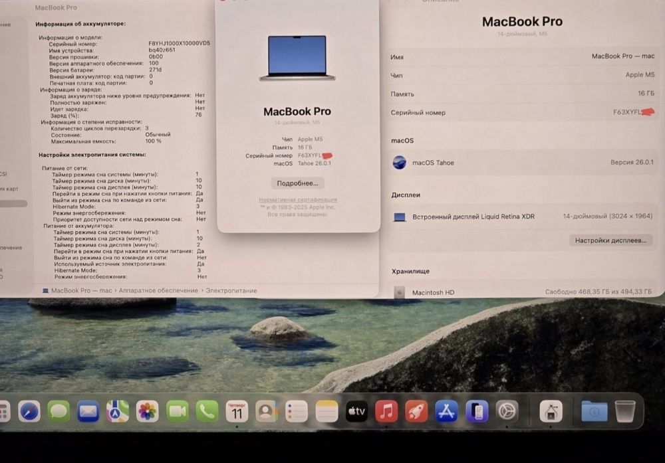This screenshot has height=463, width=665.
Task: Click the "Macintosh HD" storage row
Action: [522, 292]
